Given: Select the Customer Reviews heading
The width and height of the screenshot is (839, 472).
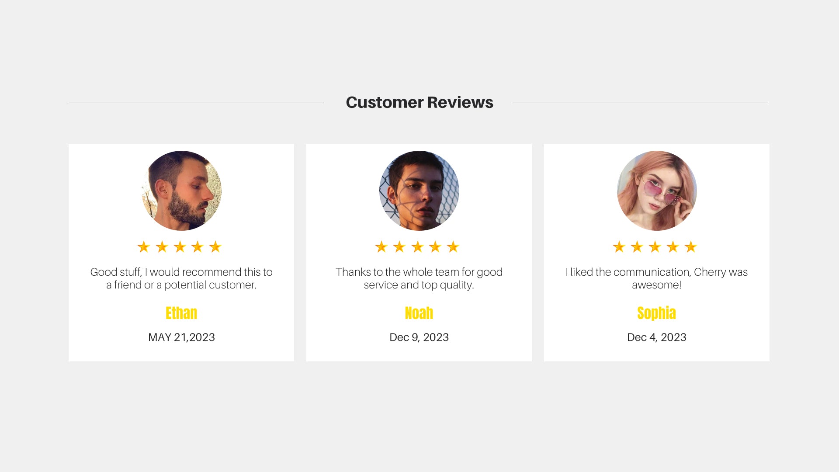Looking at the screenshot, I should pos(419,102).
